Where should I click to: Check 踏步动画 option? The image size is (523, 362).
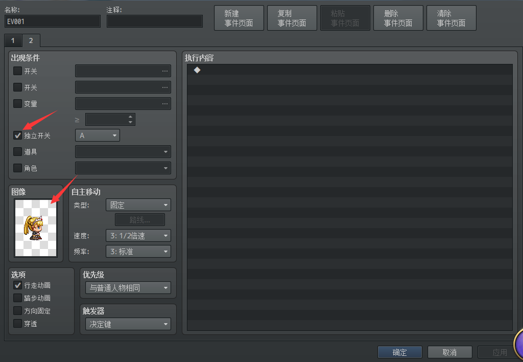point(17,298)
